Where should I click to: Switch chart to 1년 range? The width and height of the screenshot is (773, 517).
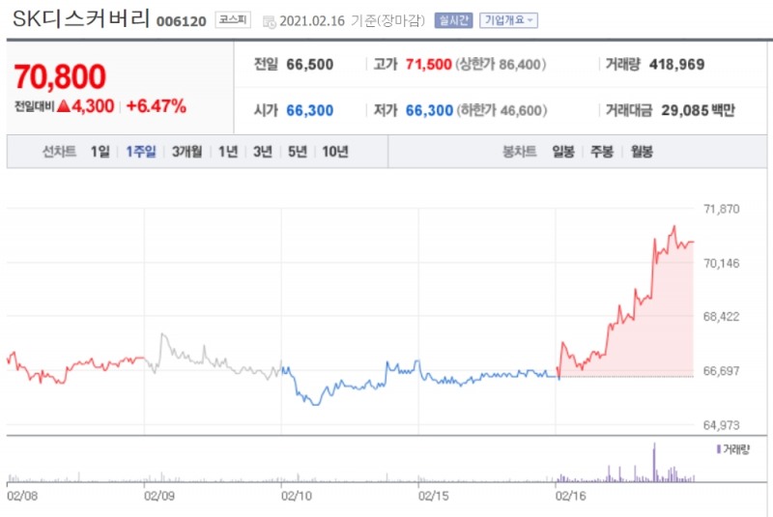228,152
